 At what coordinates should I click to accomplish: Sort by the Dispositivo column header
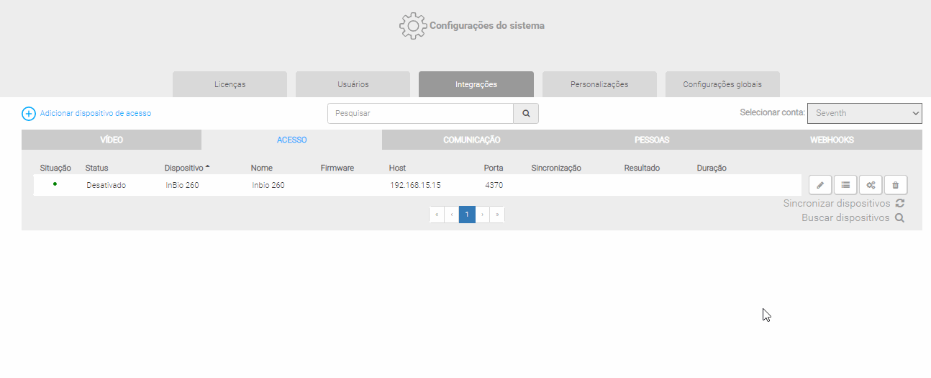coord(184,168)
